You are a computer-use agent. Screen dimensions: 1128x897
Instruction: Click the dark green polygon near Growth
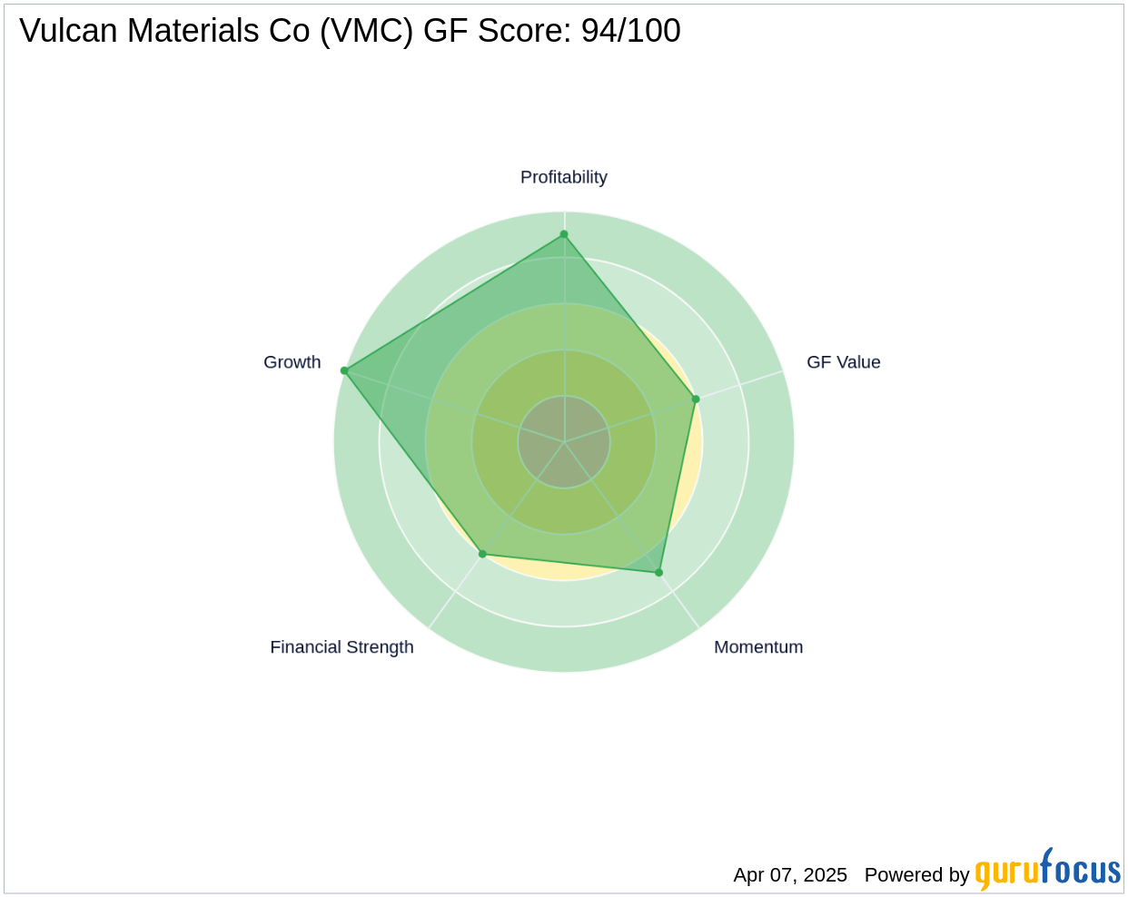point(400,381)
